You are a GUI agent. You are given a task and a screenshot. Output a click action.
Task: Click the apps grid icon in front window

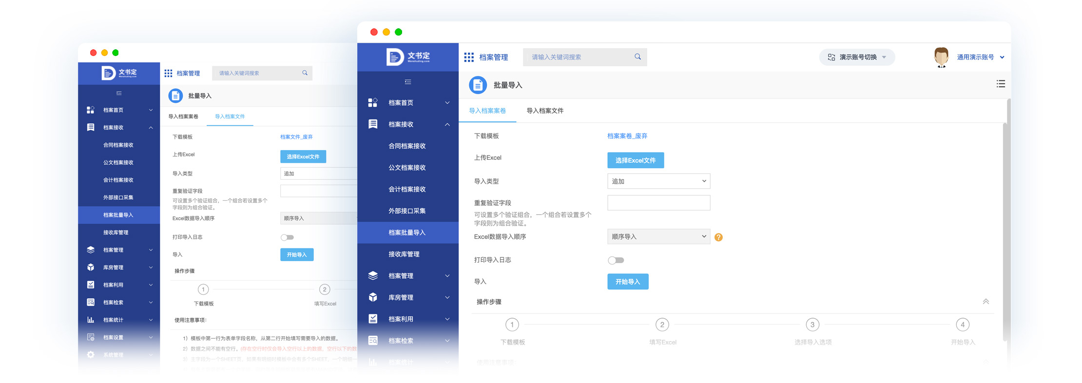[469, 57]
